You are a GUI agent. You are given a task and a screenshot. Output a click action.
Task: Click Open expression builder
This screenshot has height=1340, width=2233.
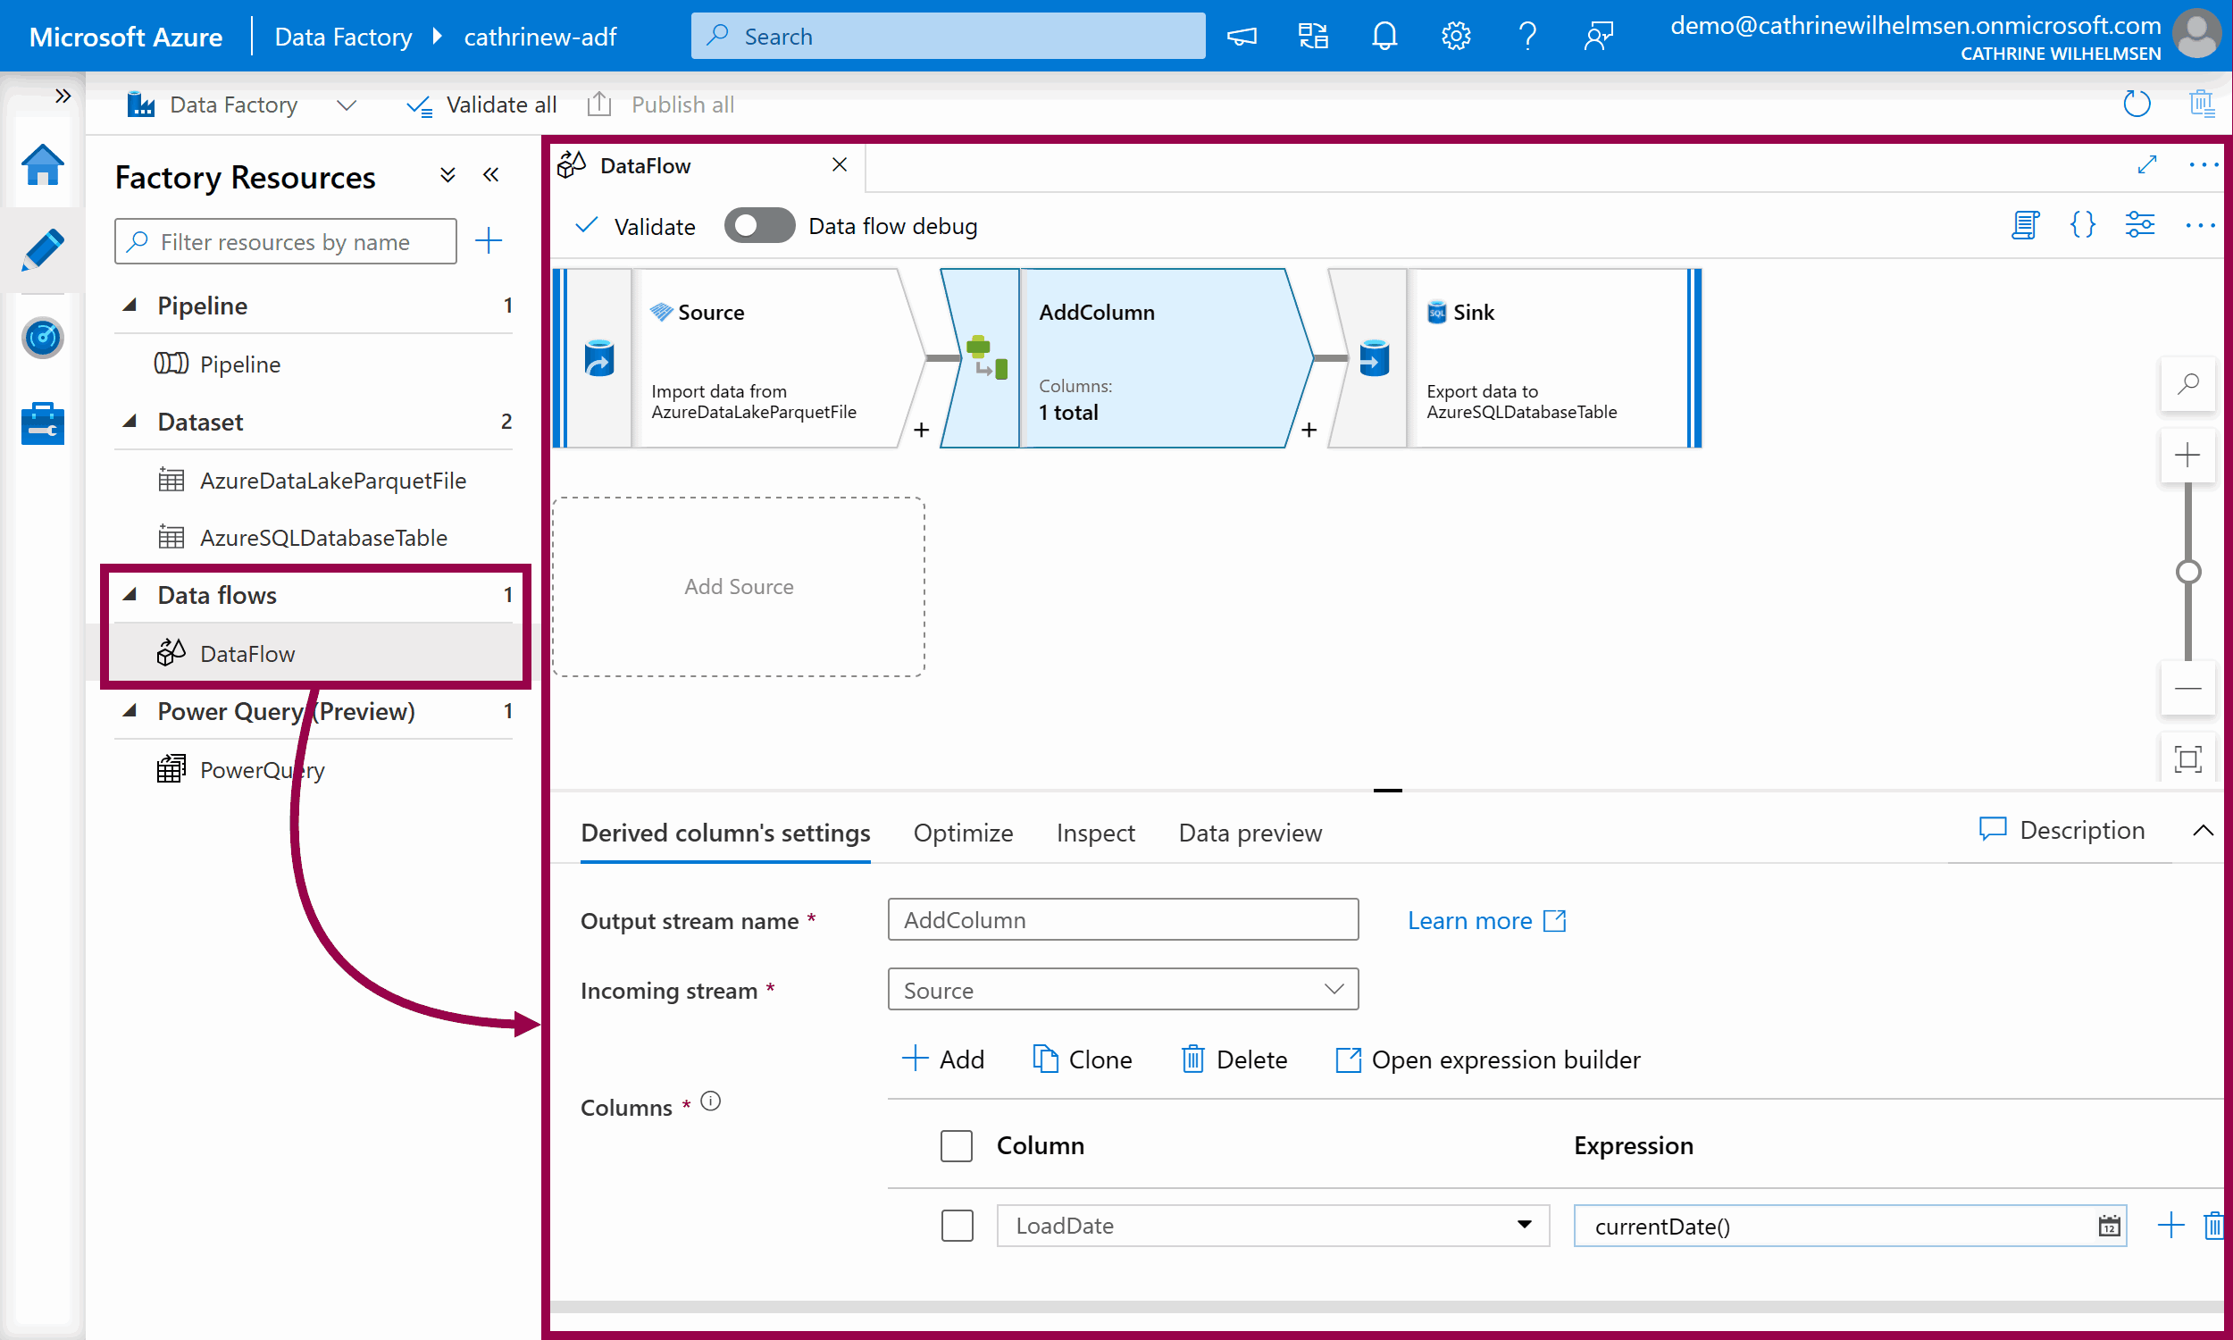[1487, 1059]
